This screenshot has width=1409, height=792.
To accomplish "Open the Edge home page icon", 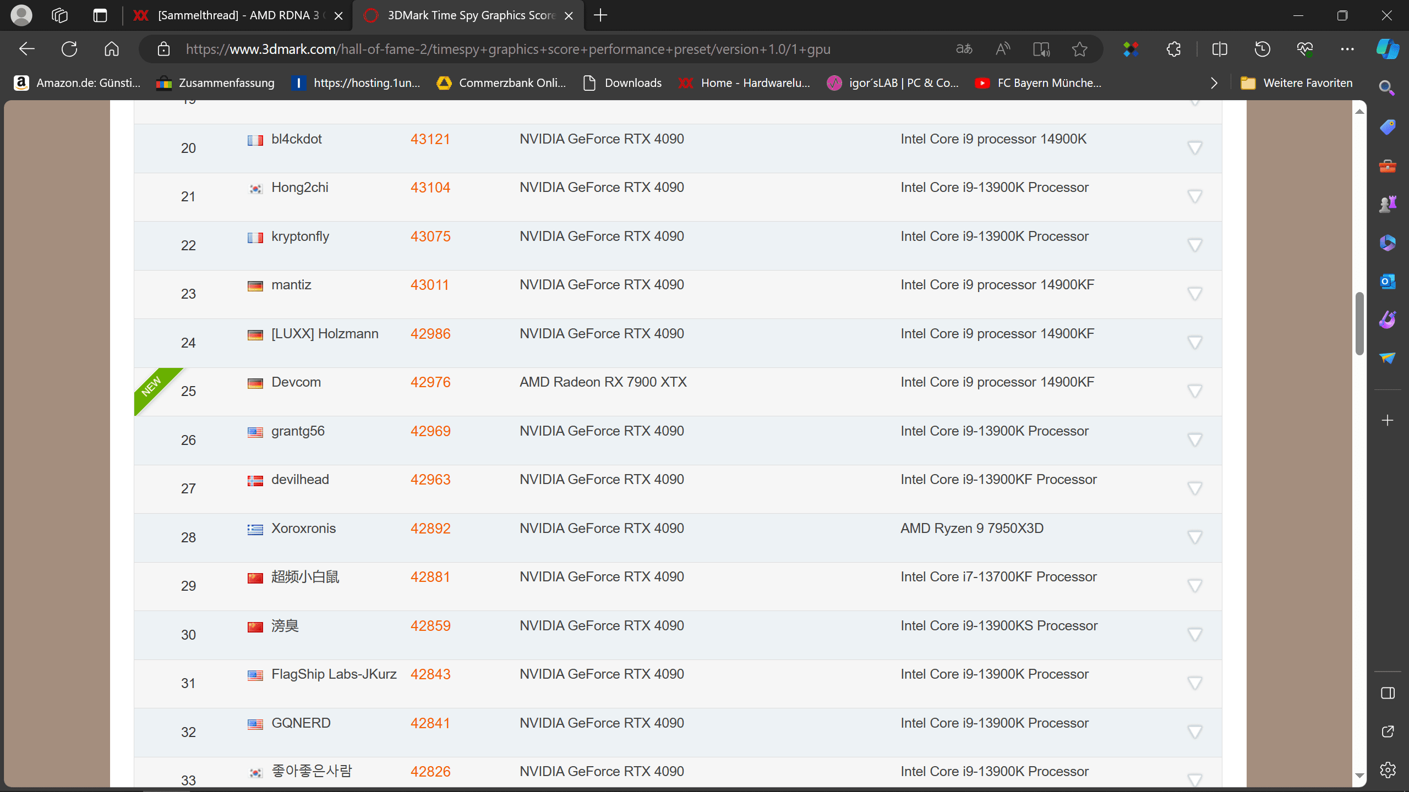I will coord(112,49).
